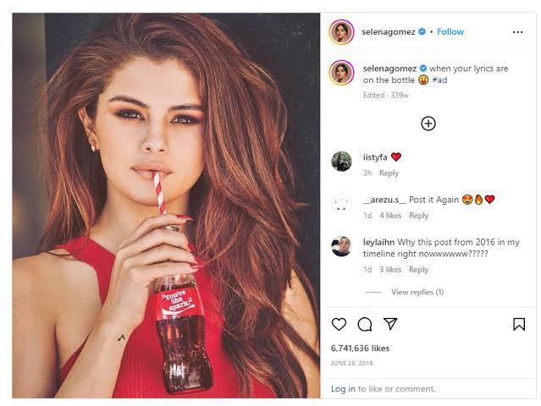
Task: Reply to iistyfa's comment
Action: click(x=389, y=173)
